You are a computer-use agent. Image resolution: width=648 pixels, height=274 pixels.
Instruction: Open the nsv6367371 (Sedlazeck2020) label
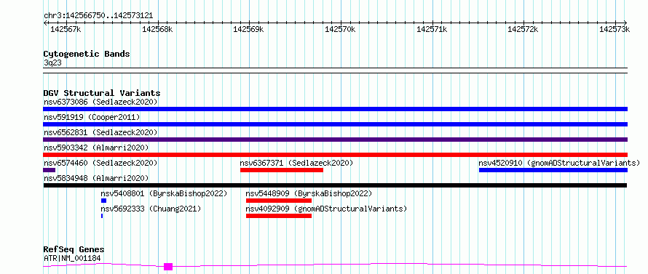pyautogui.click(x=296, y=163)
